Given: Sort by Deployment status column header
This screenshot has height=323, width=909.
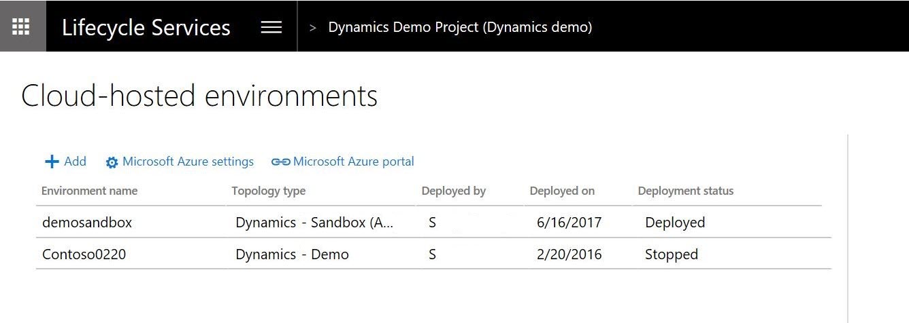Looking at the screenshot, I should [685, 191].
